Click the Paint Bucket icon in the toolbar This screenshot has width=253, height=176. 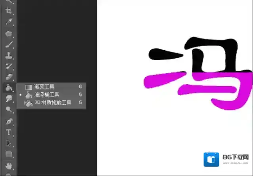(9, 88)
